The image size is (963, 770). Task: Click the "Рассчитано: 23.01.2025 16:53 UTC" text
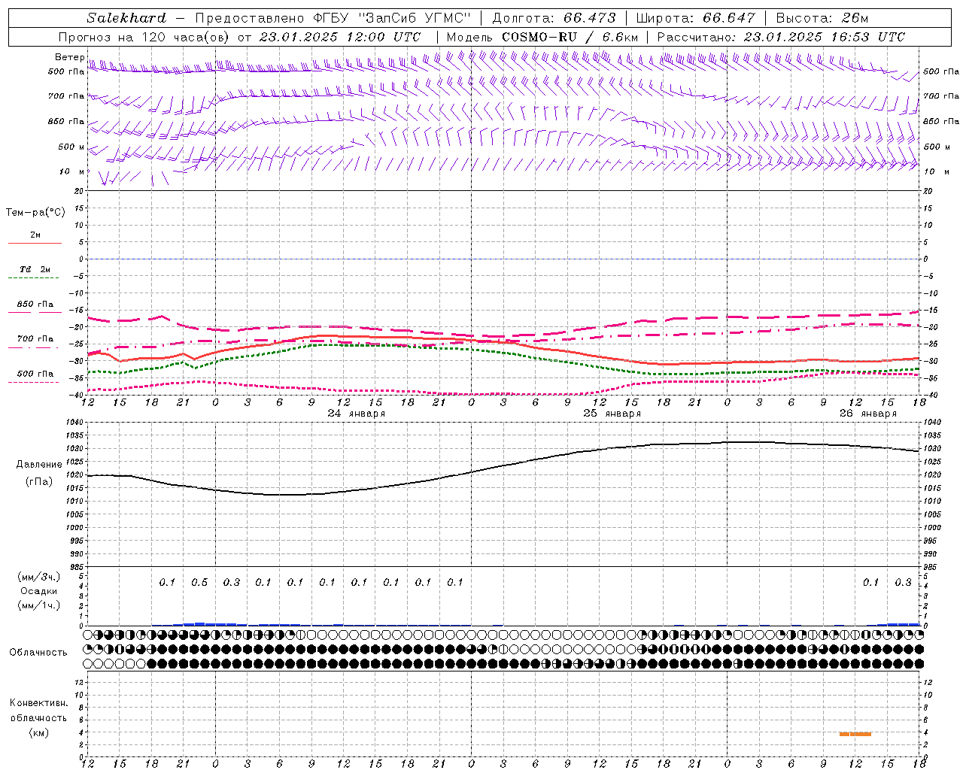781,37
